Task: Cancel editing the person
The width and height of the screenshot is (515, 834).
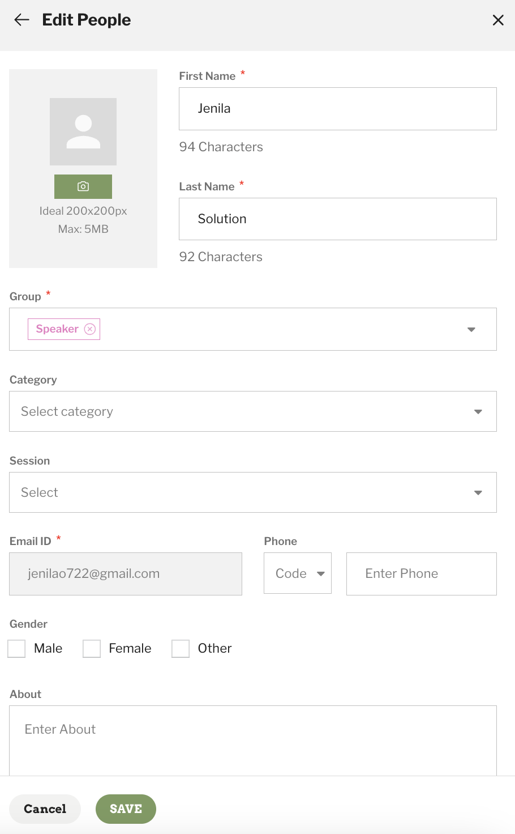Action: click(x=45, y=809)
